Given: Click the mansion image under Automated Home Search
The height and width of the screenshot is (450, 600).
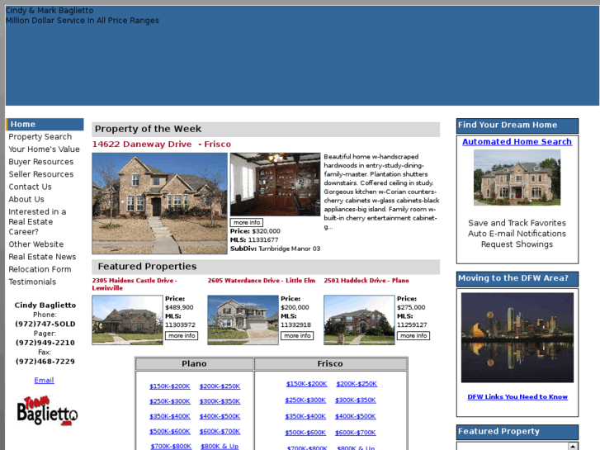Looking at the screenshot, I should click(x=517, y=178).
